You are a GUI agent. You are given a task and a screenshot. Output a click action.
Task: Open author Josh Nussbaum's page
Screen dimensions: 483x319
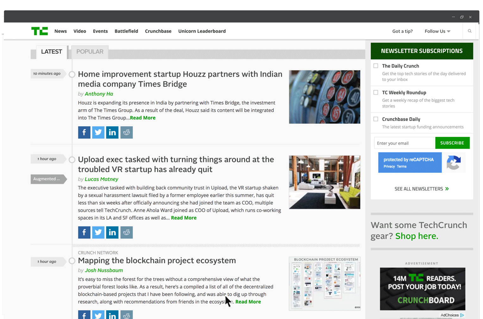pos(104,270)
